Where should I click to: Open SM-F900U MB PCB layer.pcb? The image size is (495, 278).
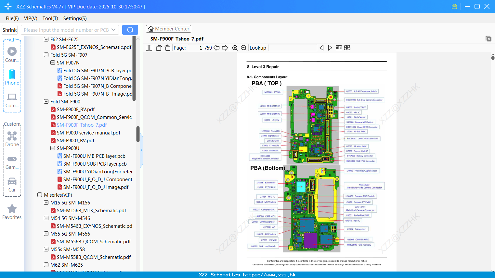pyautogui.click(x=91, y=156)
